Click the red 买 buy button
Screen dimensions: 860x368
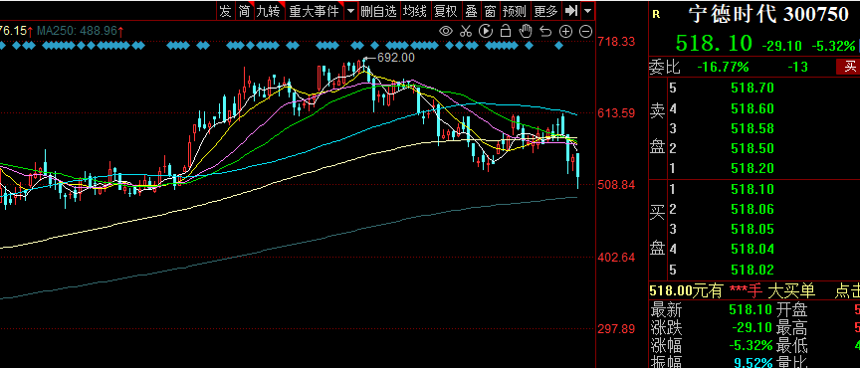850,67
